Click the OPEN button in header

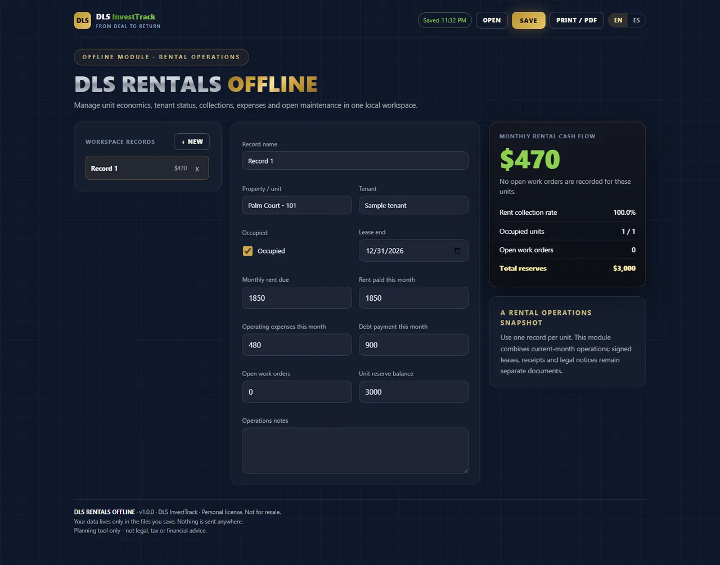pyautogui.click(x=492, y=20)
